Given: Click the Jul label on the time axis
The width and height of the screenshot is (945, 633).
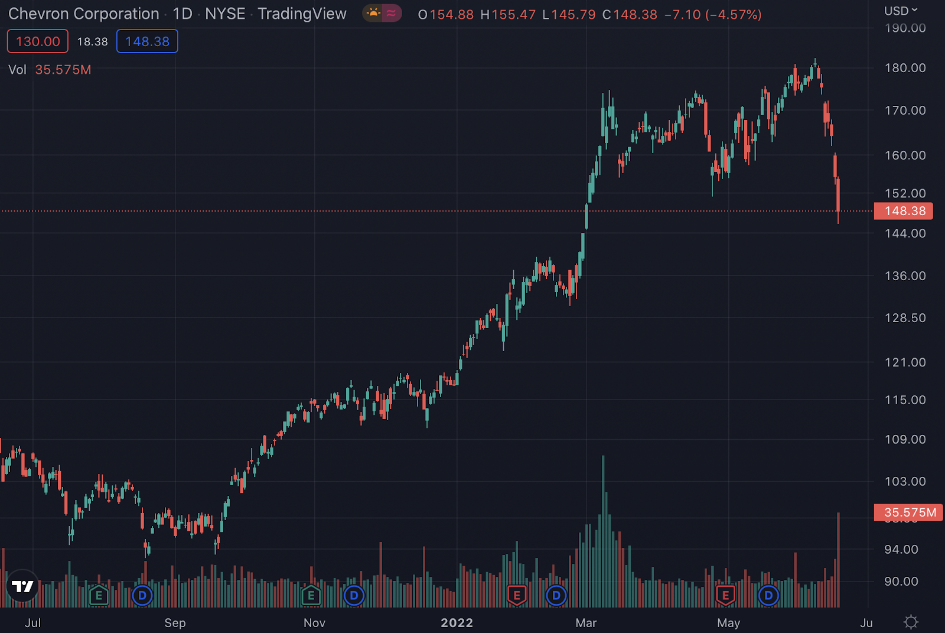Looking at the screenshot, I should 33,623.
